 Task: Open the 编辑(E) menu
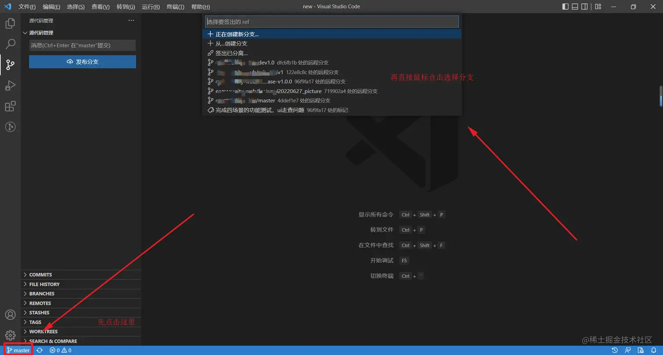(51, 7)
